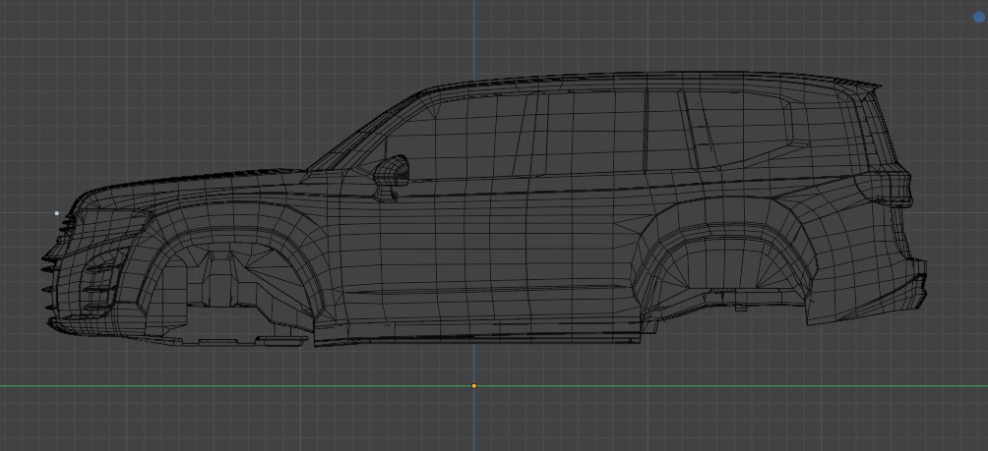
Task: Select the light-blue point near car front
Action: [x=57, y=213]
